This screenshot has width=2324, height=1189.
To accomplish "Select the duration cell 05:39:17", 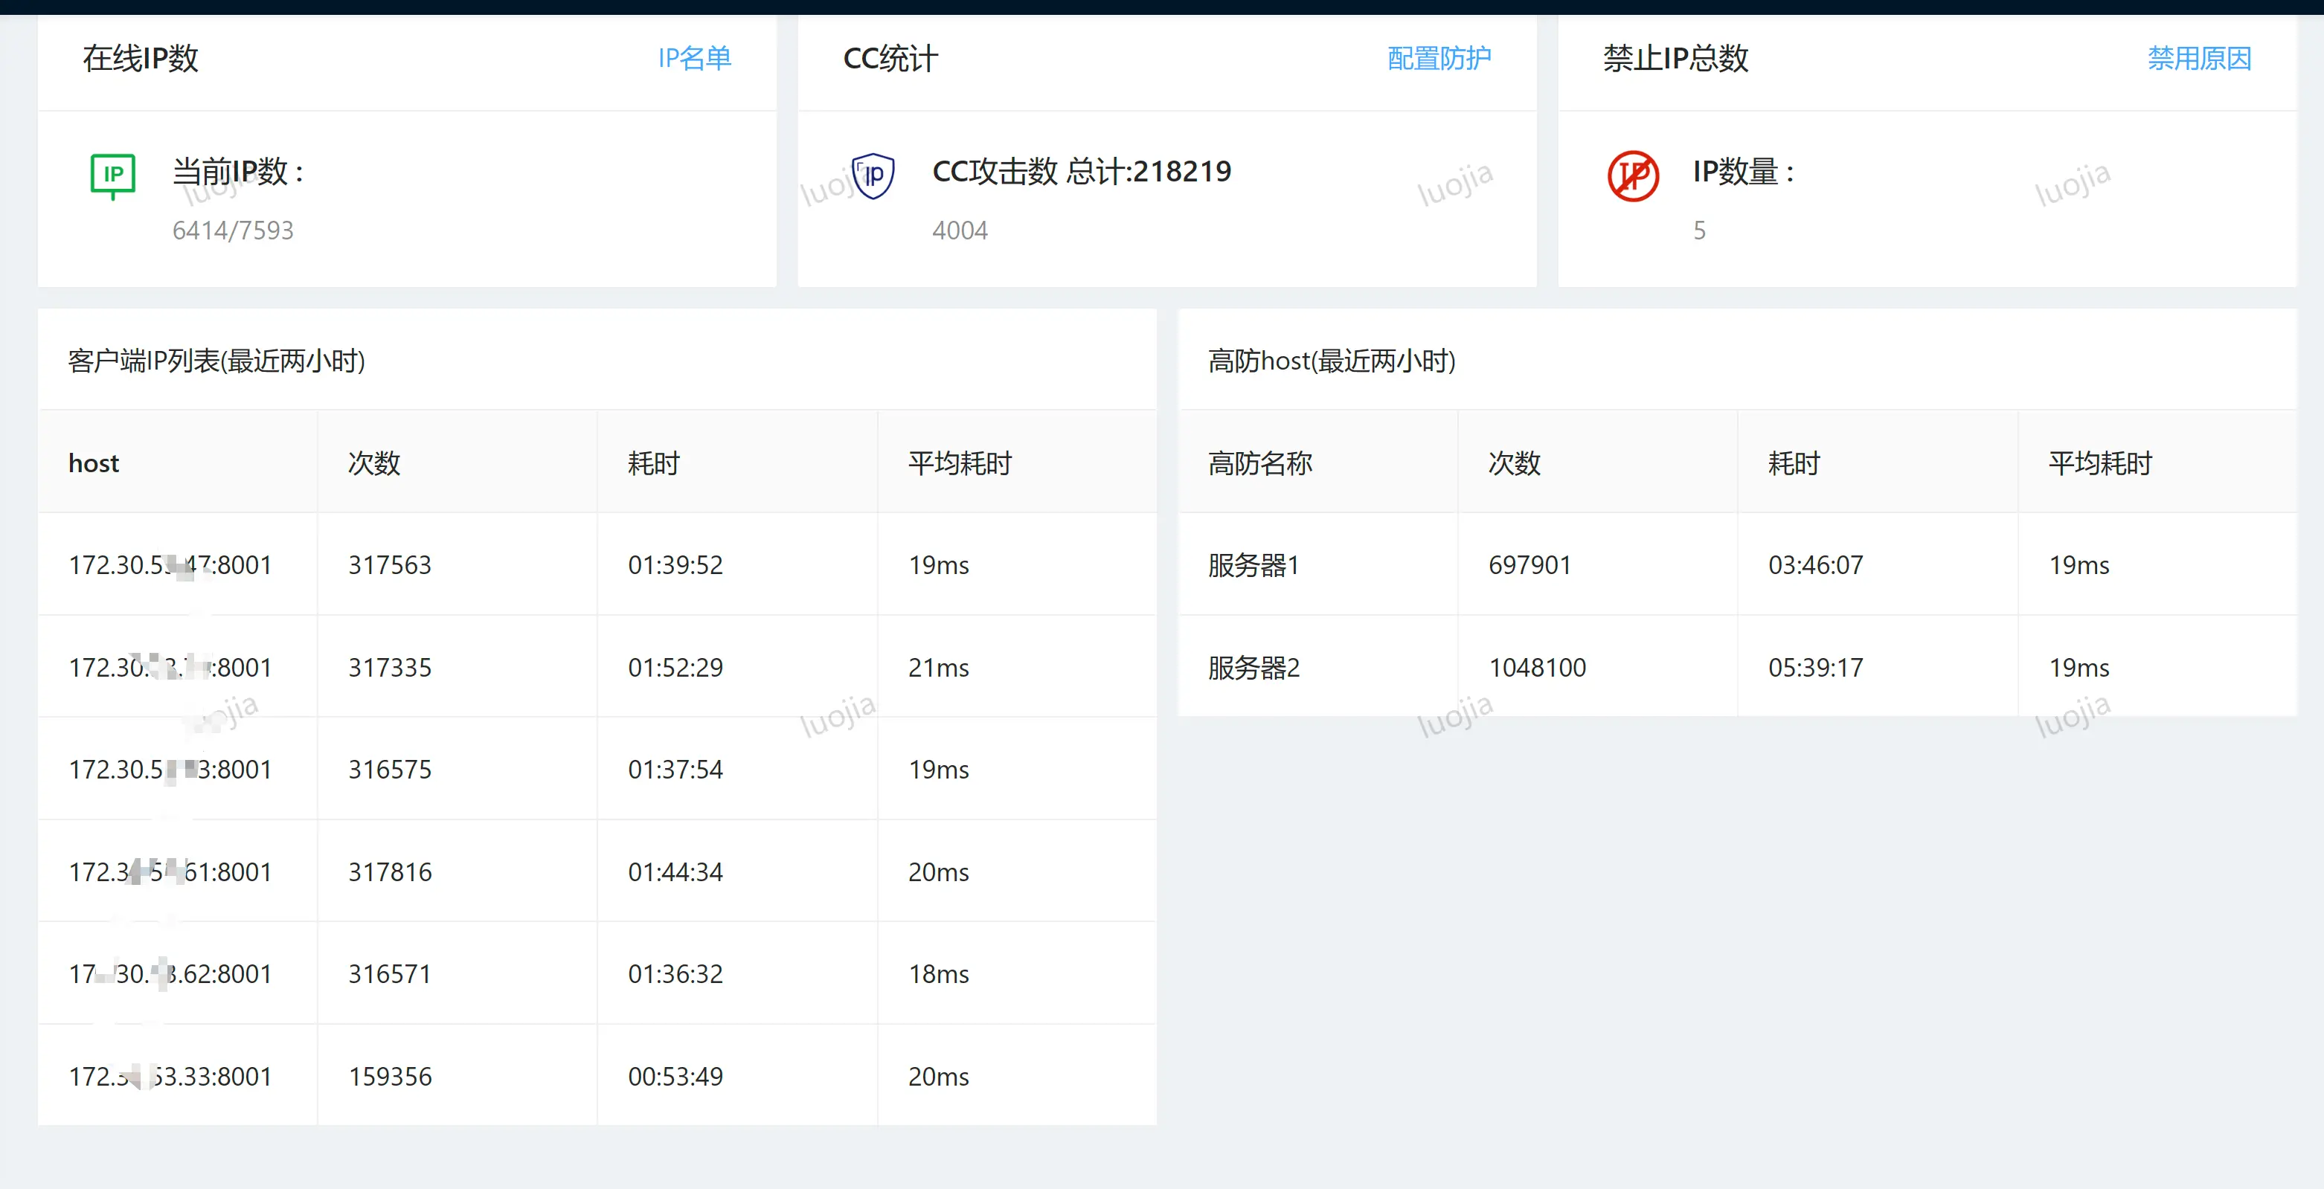I will coord(1816,668).
